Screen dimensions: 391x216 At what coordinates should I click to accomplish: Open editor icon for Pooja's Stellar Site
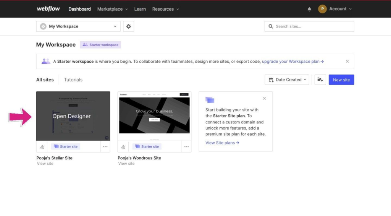pyautogui.click(x=42, y=146)
